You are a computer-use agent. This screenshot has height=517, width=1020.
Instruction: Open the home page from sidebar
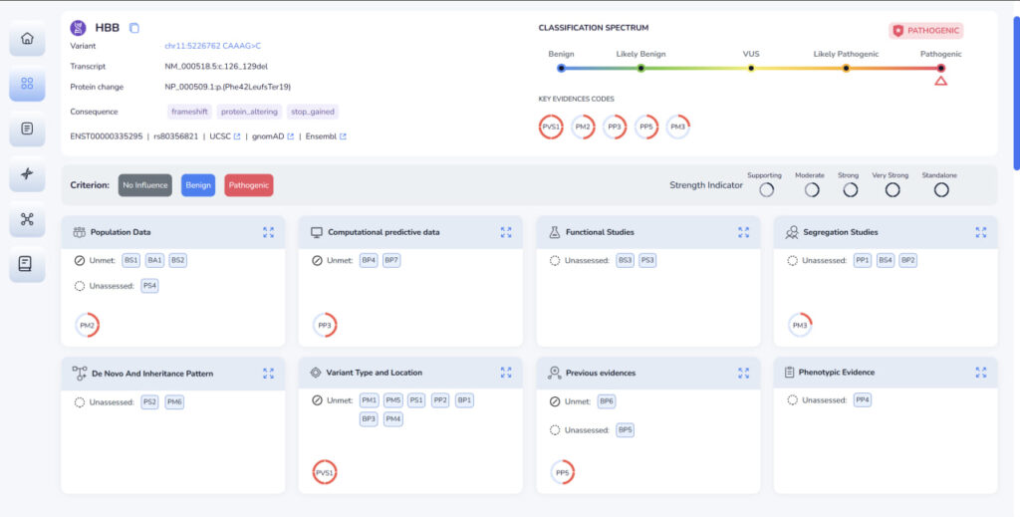point(27,39)
